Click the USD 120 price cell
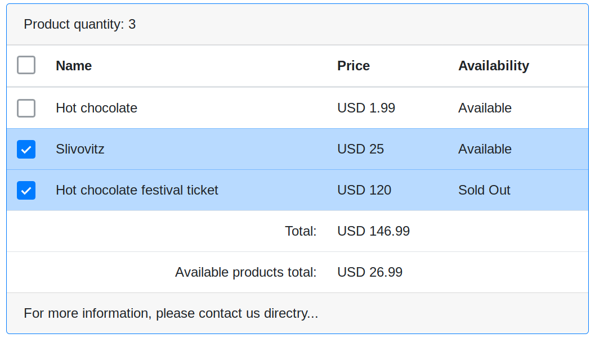 click(364, 190)
